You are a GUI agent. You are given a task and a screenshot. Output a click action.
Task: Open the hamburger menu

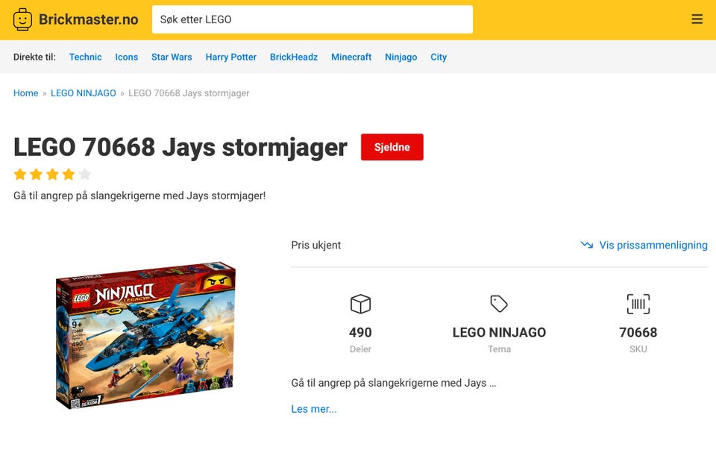[x=697, y=19]
